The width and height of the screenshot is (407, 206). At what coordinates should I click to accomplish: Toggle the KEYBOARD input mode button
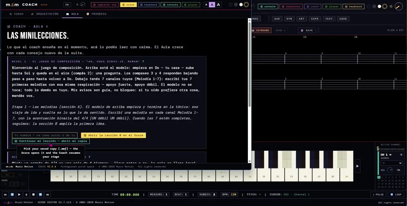[x=261, y=30]
